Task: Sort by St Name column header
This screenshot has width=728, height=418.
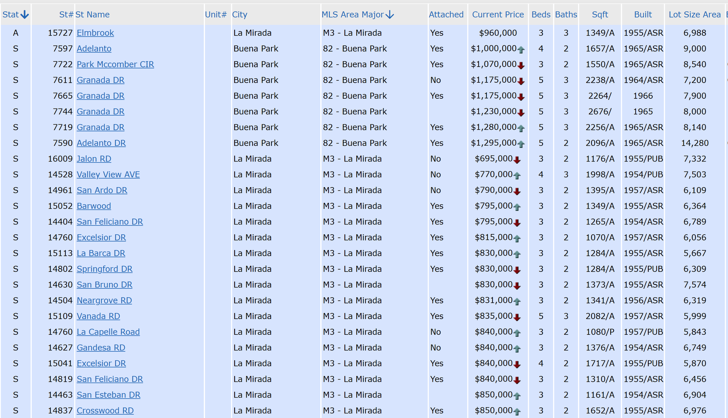Action: pyautogui.click(x=92, y=15)
